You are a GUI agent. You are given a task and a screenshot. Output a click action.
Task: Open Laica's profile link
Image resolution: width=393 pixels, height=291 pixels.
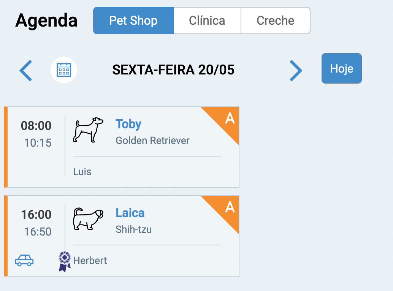click(130, 213)
